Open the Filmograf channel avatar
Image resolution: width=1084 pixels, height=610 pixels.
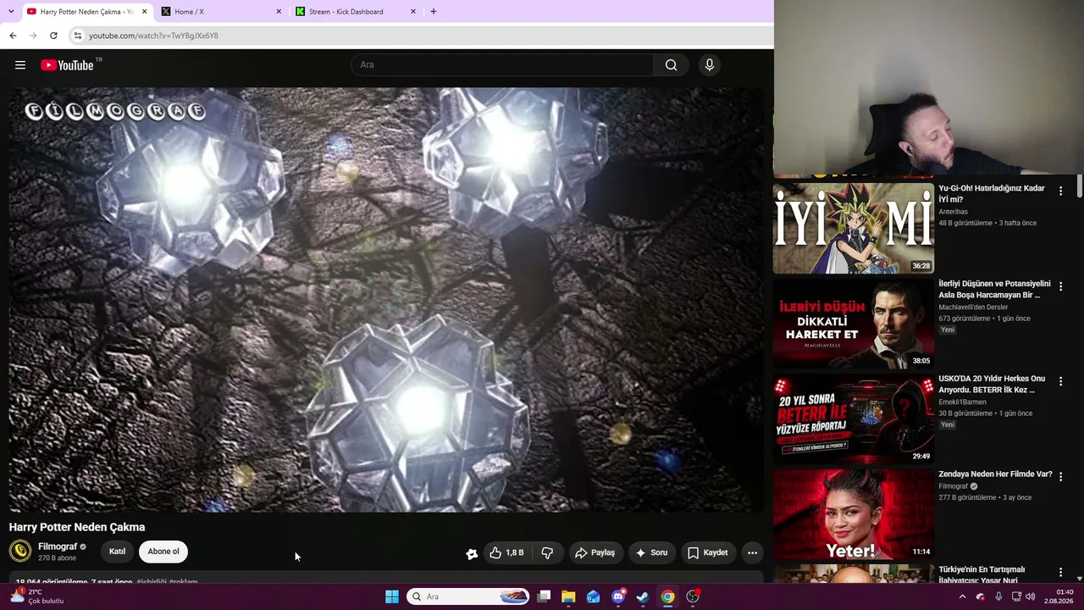[20, 552]
